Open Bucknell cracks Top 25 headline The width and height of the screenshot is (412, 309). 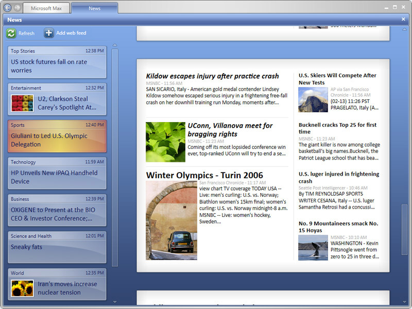click(x=337, y=128)
